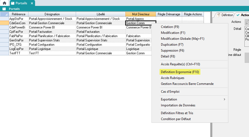Switch to the Définition tab
The image size is (249, 137).
(225, 15)
